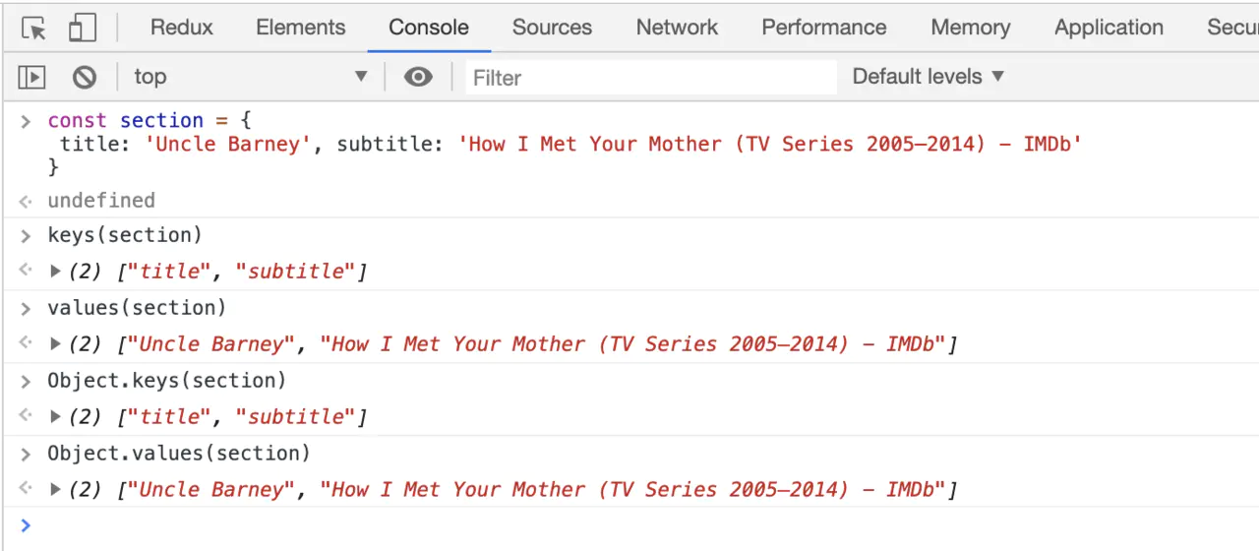Toggle the device toolbar icon
The image size is (1259, 551).
82,29
